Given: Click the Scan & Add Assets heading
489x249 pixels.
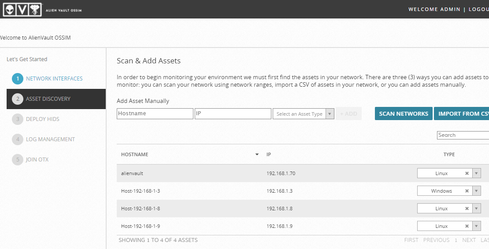Looking at the screenshot, I should click(x=148, y=61).
